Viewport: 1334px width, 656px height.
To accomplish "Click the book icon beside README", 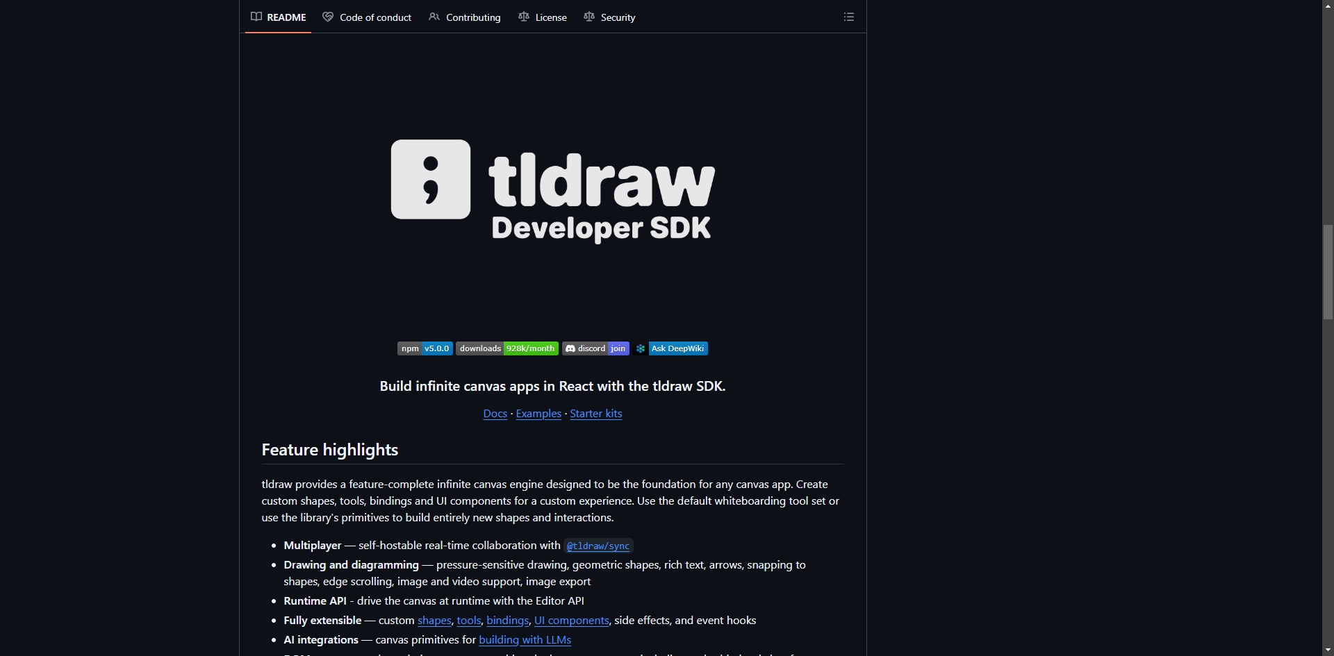I will coord(256,17).
